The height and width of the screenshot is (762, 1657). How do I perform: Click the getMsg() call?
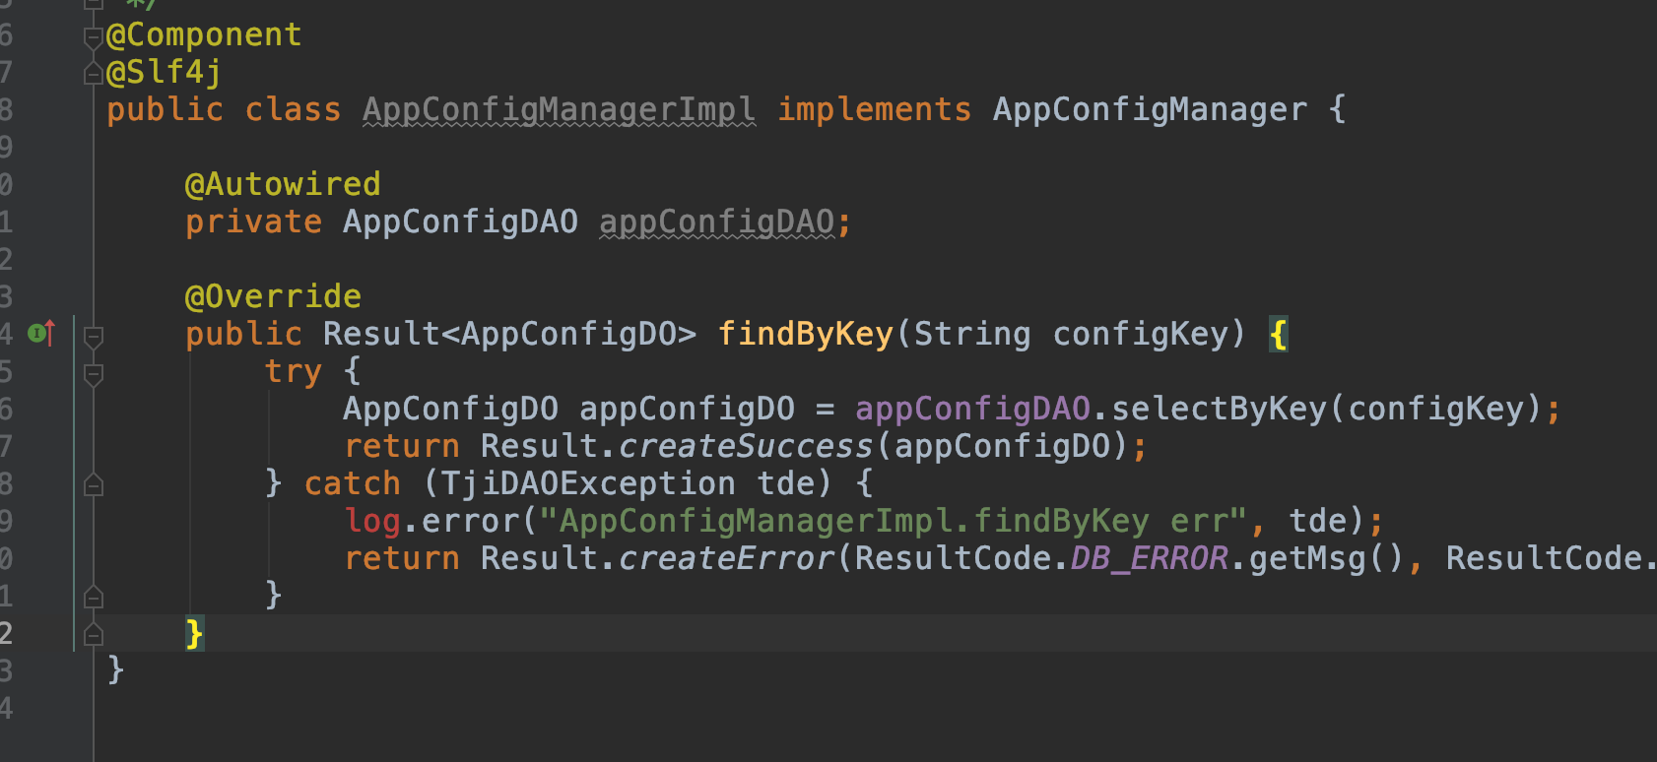1327,558
